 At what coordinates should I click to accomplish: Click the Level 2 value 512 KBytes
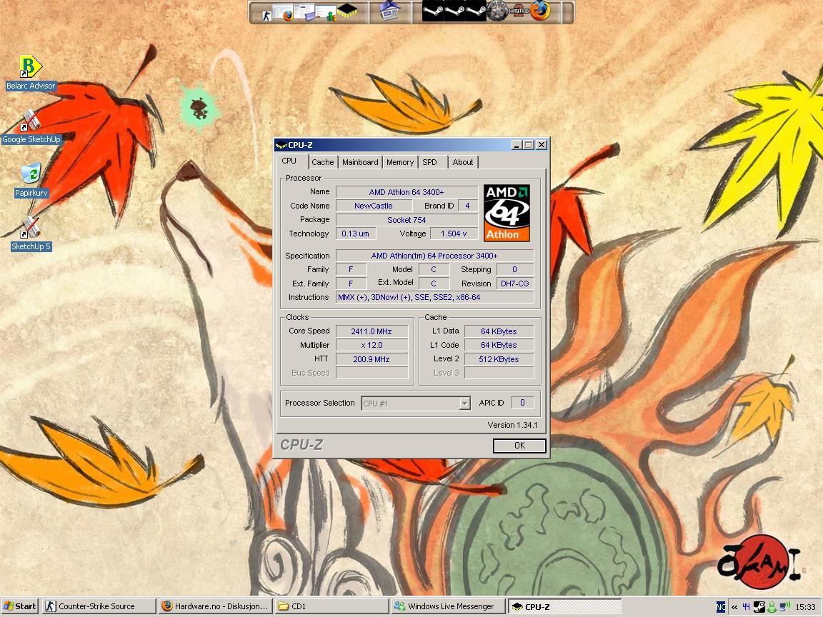coord(499,359)
